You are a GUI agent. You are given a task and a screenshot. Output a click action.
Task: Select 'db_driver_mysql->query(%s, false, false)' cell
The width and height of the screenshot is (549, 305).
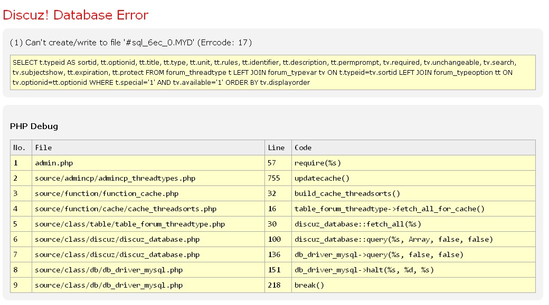[413, 254]
